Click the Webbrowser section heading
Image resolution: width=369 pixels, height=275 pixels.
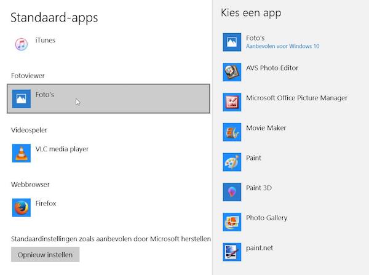(30, 185)
